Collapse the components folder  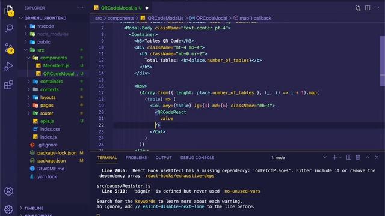pyautogui.click(x=29, y=58)
